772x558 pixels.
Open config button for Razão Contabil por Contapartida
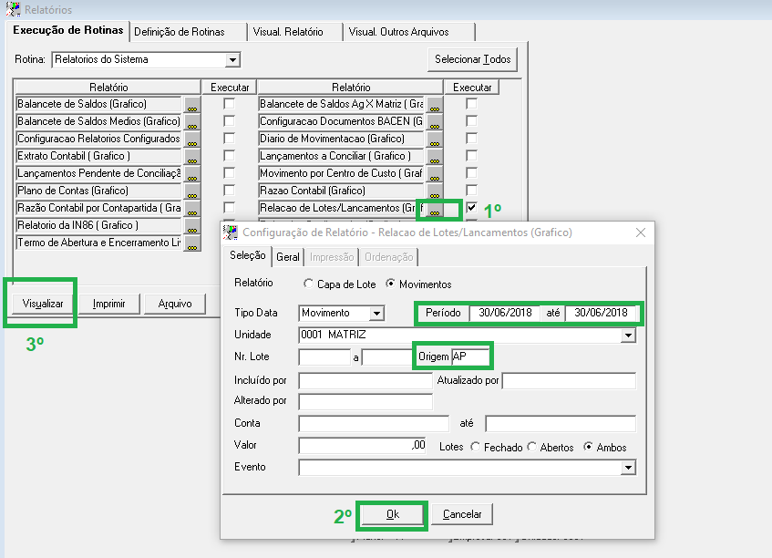(192, 208)
